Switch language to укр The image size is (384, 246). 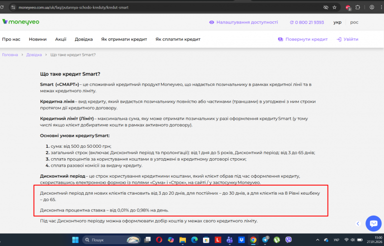pos(337,22)
